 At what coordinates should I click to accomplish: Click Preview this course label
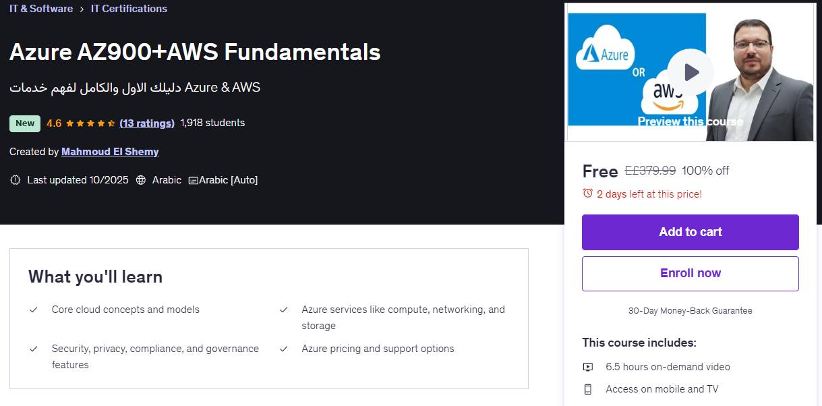691,122
